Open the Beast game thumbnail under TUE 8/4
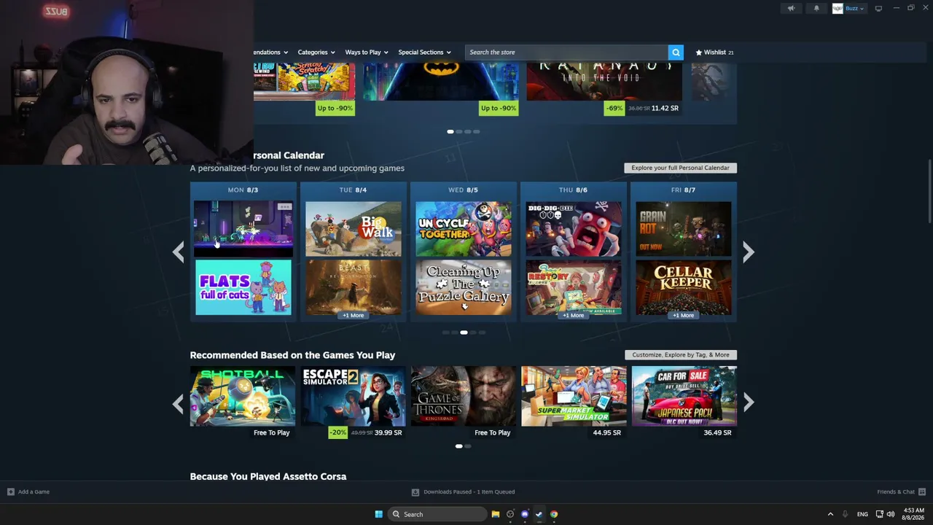Screen dimensions: 933x525 [353, 288]
